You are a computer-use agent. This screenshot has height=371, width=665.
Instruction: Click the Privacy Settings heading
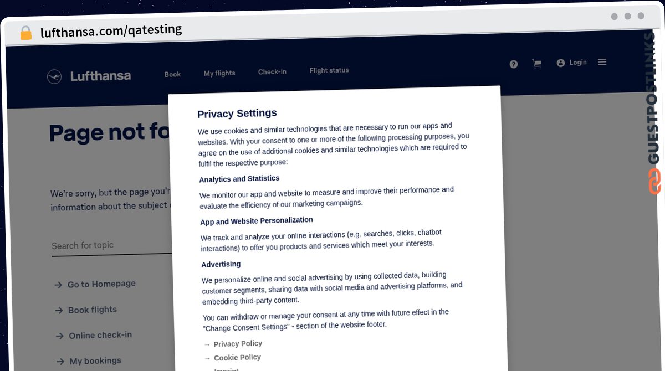coord(237,114)
